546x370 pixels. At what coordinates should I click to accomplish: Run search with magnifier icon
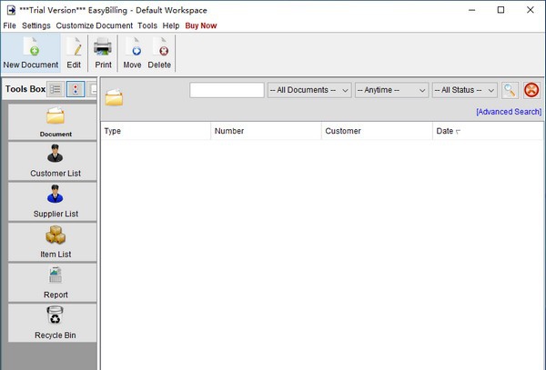(x=510, y=90)
